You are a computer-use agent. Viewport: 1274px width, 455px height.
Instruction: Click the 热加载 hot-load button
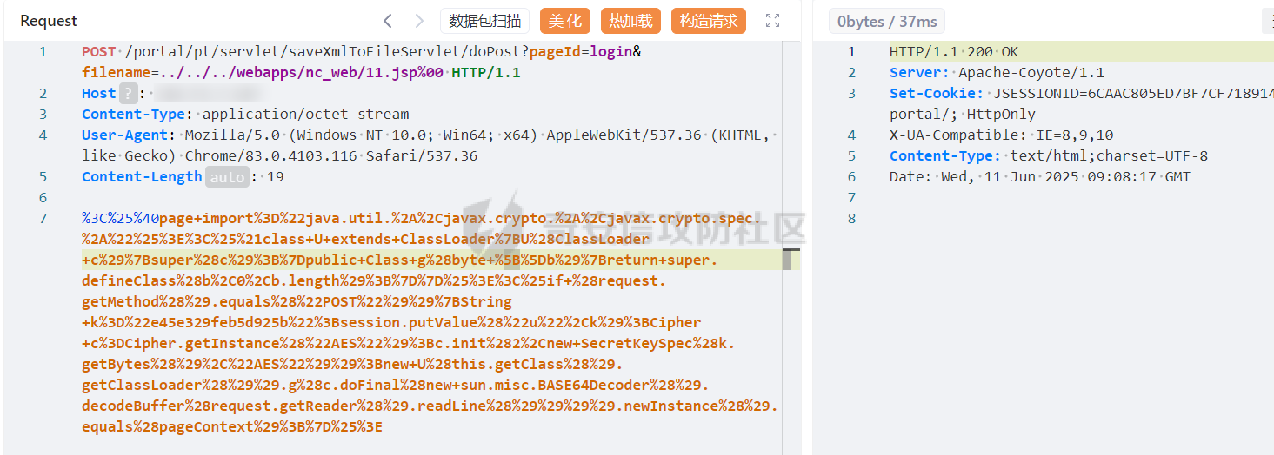point(630,21)
